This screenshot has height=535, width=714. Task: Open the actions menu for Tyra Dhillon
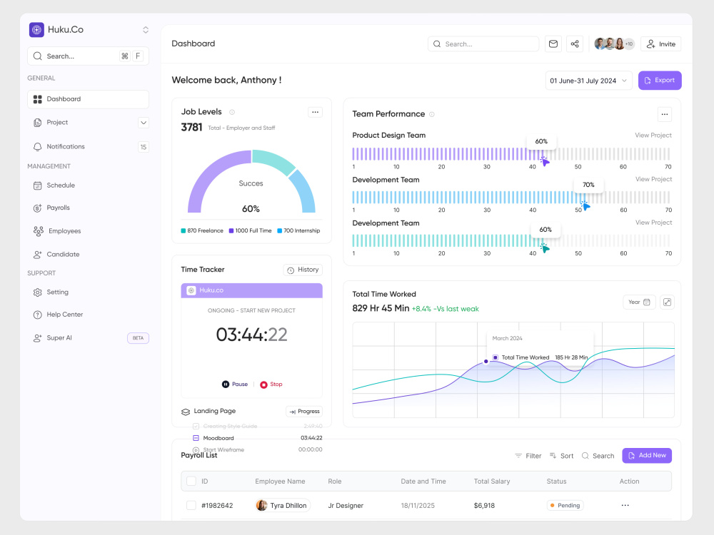pyautogui.click(x=625, y=506)
